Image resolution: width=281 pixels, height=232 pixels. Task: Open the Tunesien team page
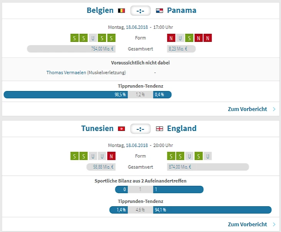[97, 128]
